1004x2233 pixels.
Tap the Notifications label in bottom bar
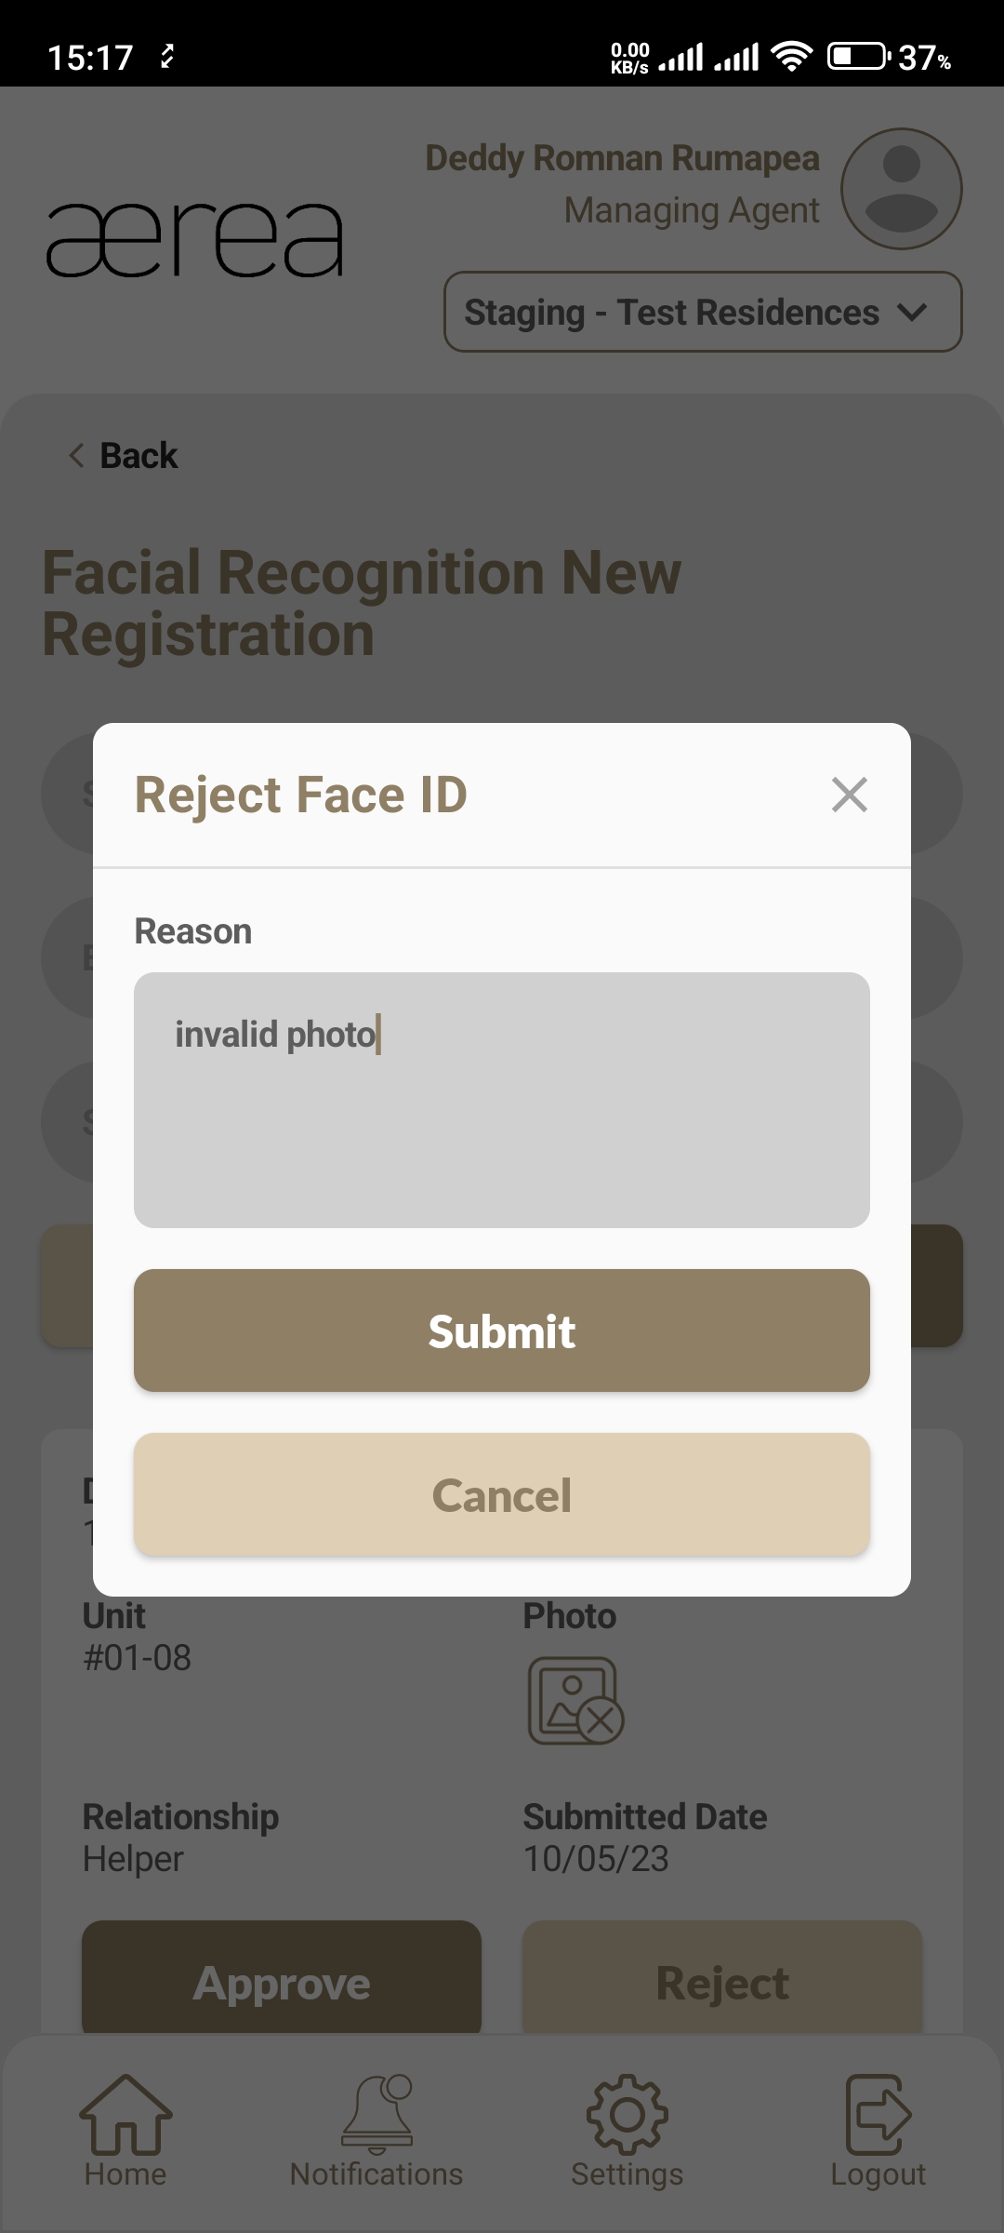pyautogui.click(x=376, y=2174)
